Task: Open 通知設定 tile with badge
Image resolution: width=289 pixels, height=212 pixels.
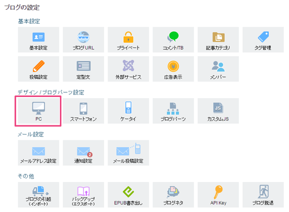Action: coord(83,153)
